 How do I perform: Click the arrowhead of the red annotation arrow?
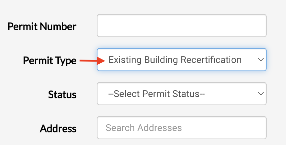click(x=100, y=61)
